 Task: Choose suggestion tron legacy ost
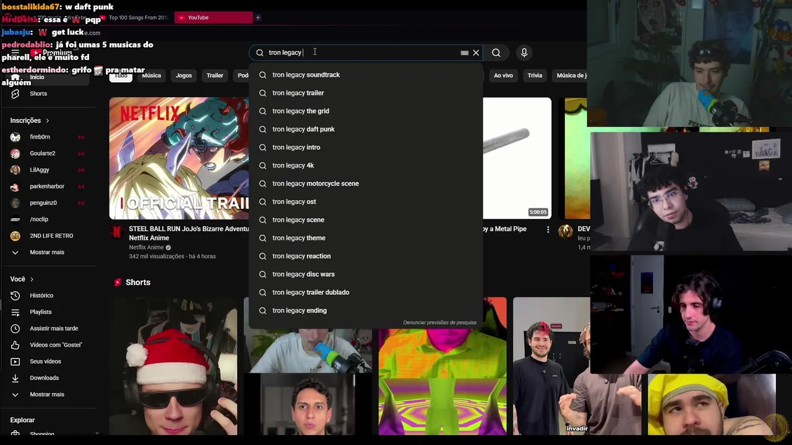coord(366,201)
